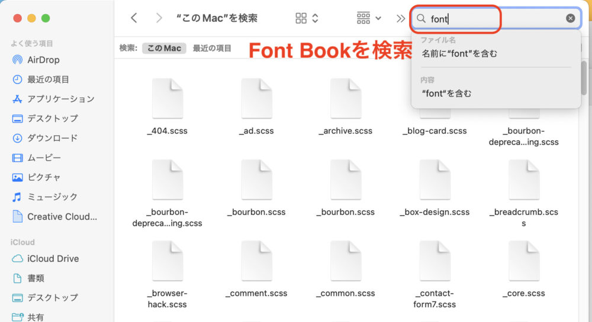The height and width of the screenshot is (322, 592).
Task: Select このMac search scope
Action: [164, 48]
